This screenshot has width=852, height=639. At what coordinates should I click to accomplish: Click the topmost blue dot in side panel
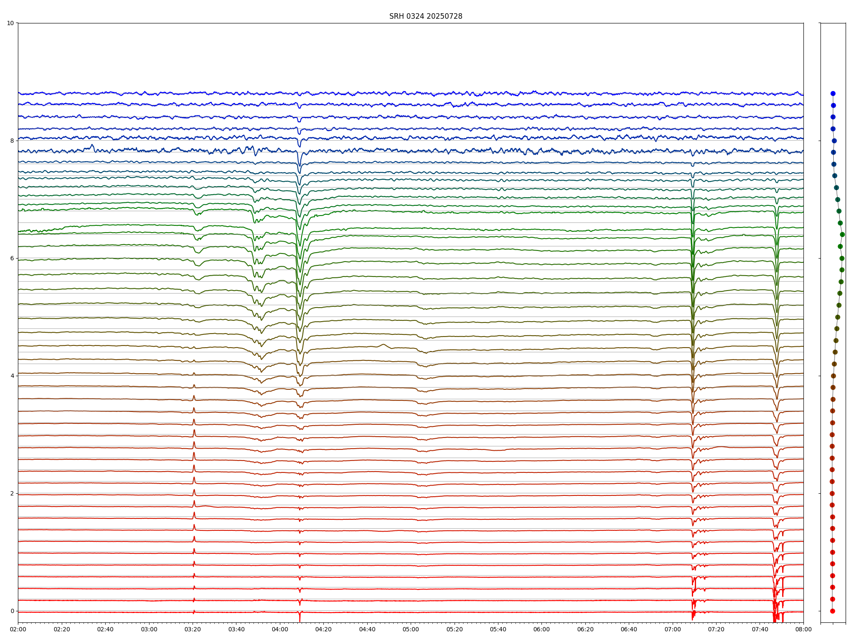(x=833, y=93)
